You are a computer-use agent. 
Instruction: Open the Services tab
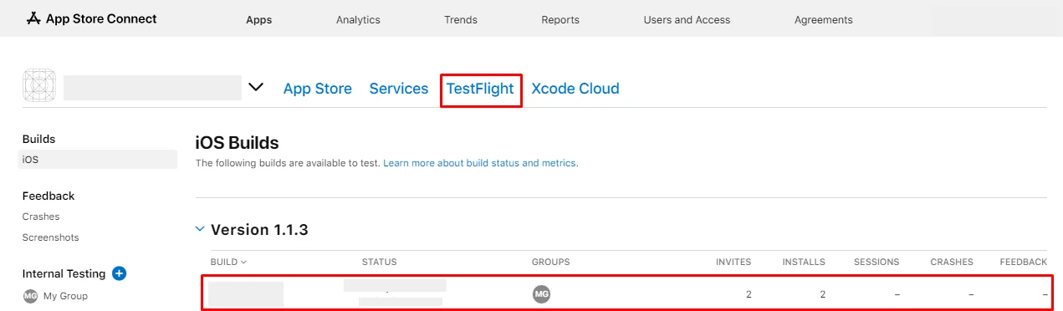pyautogui.click(x=399, y=89)
